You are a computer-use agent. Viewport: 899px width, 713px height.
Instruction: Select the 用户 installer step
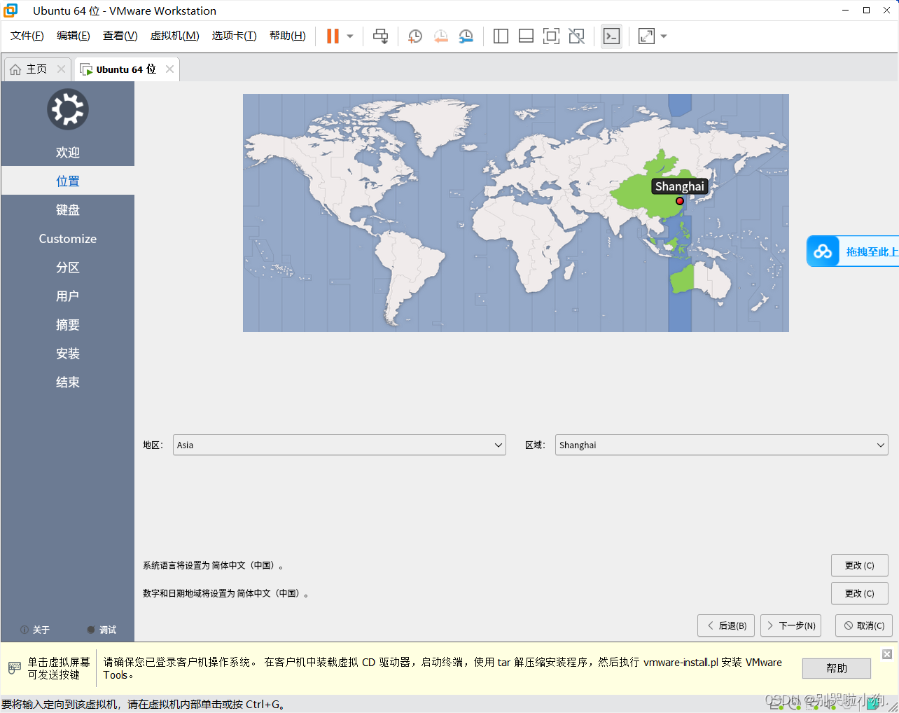pyautogui.click(x=68, y=296)
